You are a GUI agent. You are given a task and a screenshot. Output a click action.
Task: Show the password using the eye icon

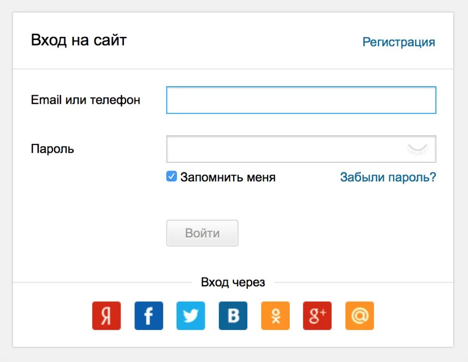[x=417, y=149]
